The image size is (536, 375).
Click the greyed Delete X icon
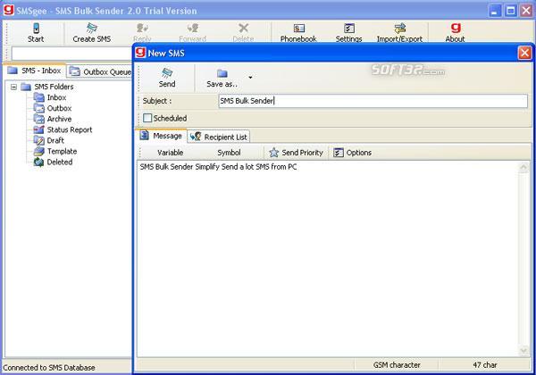pos(243,29)
